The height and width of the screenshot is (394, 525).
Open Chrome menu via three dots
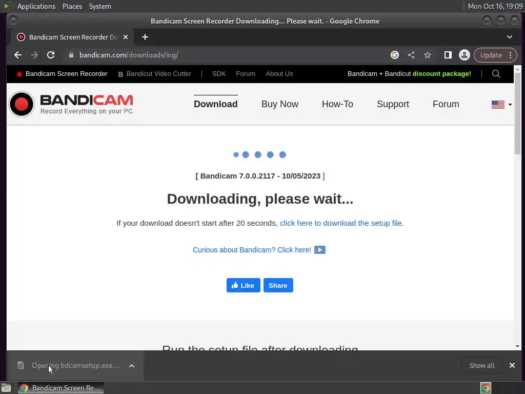click(x=510, y=55)
